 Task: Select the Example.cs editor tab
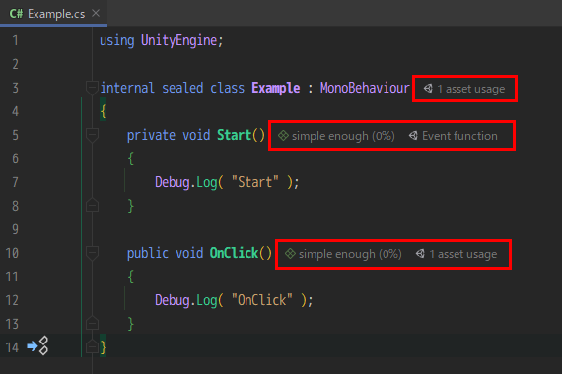(54, 13)
